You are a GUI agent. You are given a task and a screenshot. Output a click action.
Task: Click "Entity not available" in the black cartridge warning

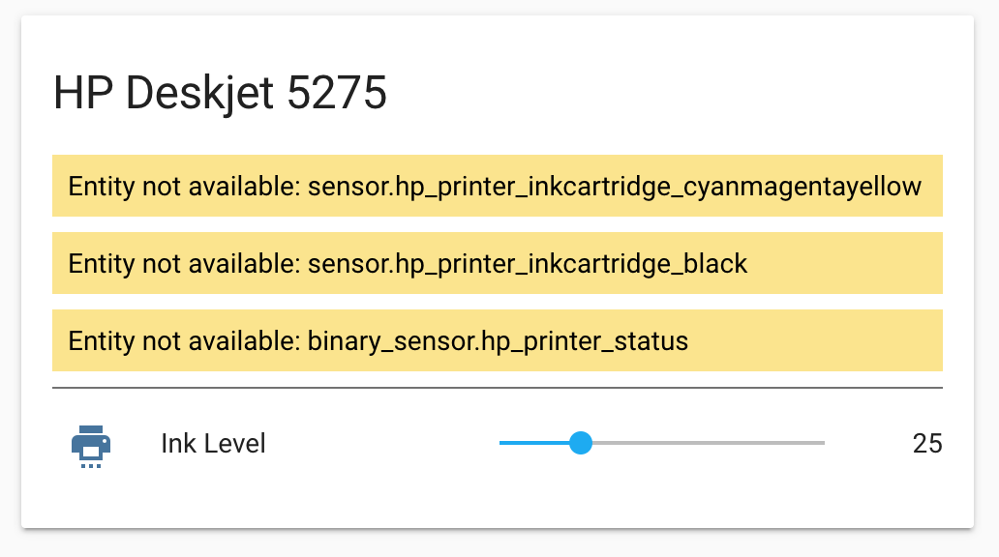[182, 263]
